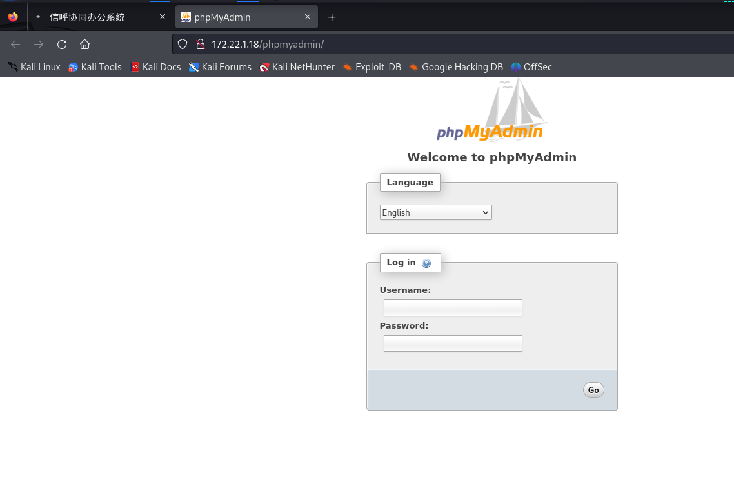Open the browser home page

84,44
